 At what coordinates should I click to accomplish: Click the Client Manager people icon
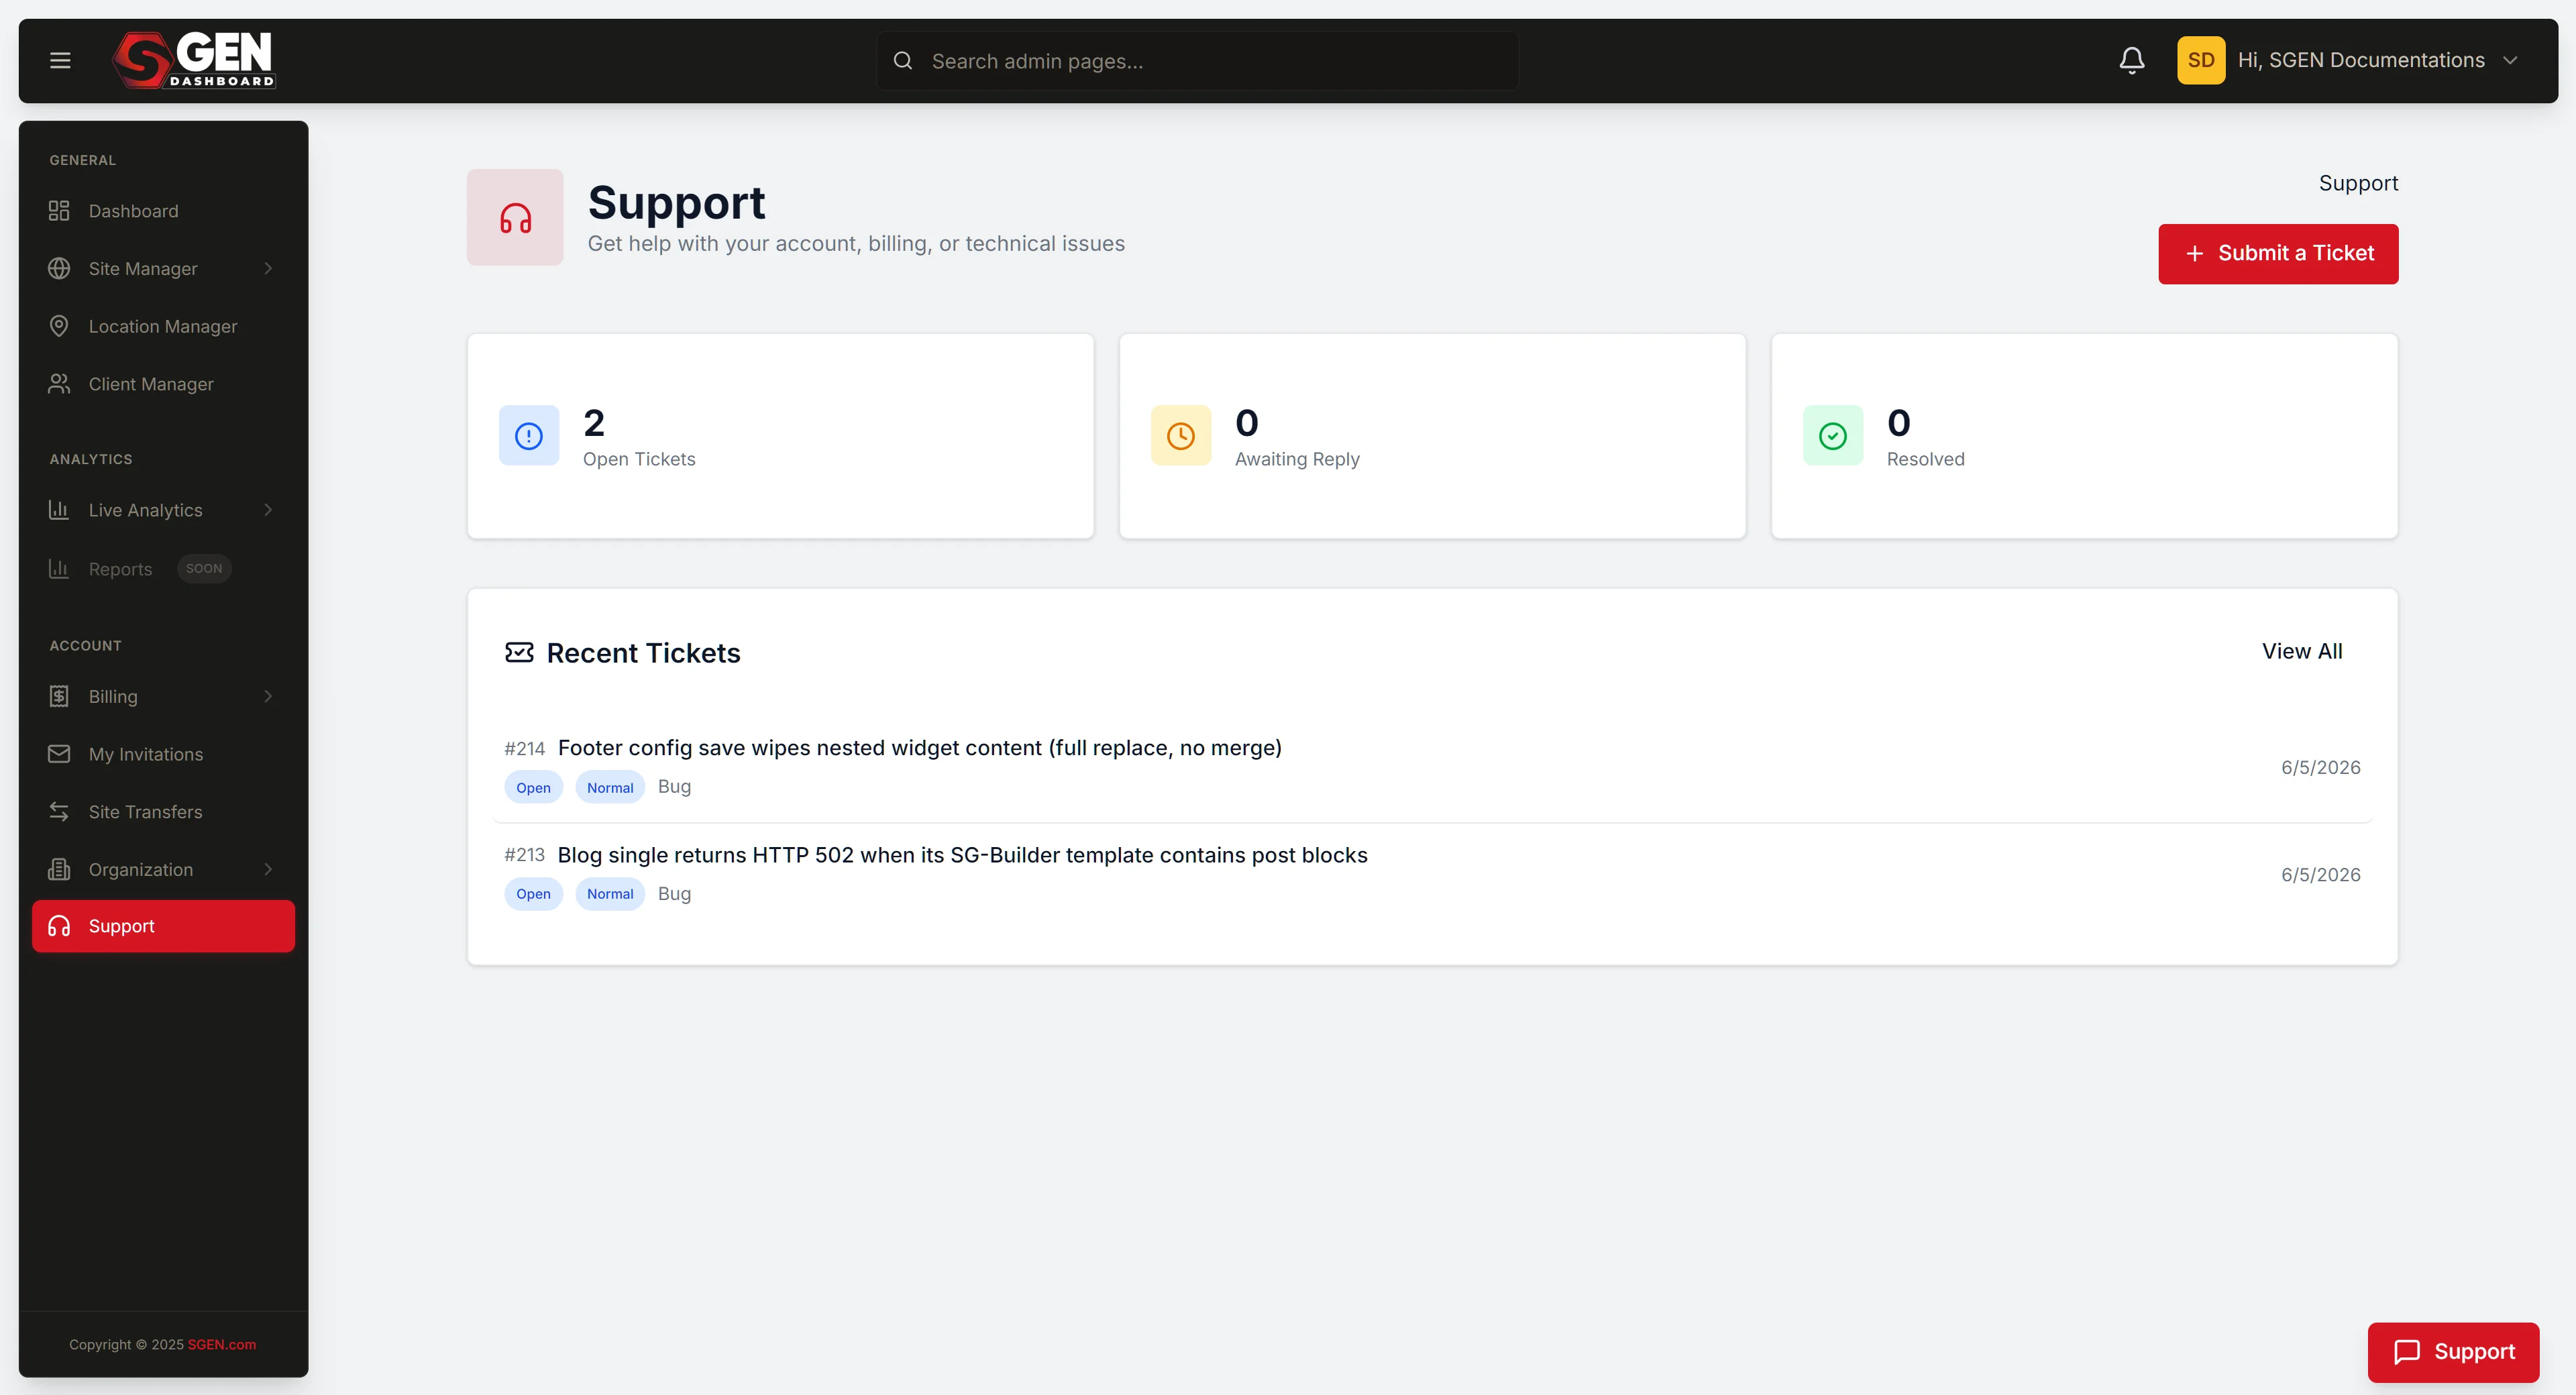coord(59,384)
